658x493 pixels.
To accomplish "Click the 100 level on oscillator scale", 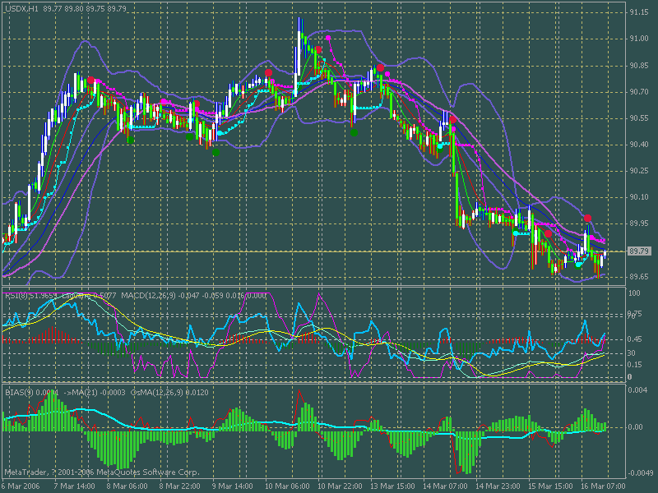I will [x=634, y=293].
